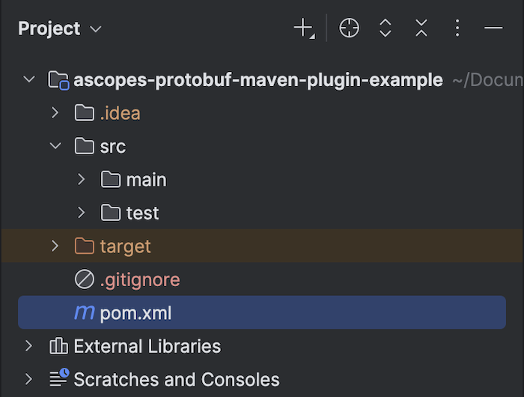Click the Scratches and Consoles icon
The height and width of the screenshot is (397, 524).
[x=59, y=378]
